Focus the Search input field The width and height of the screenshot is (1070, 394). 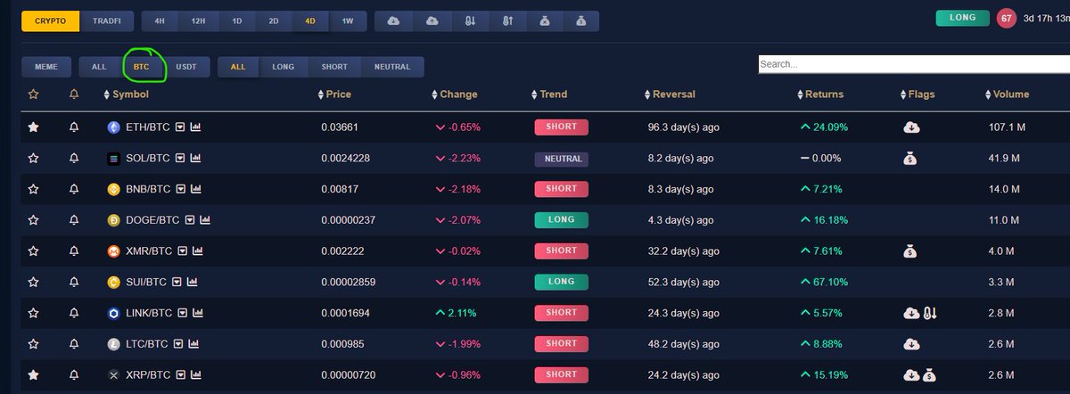click(x=914, y=64)
